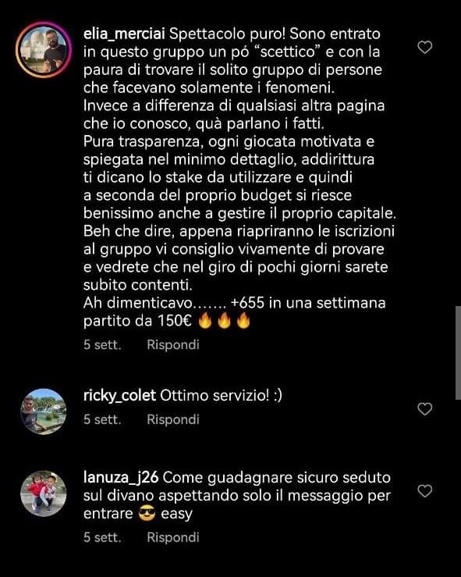The height and width of the screenshot is (577, 461).
Task: Visit the elia_merciai username link
Action: pyautogui.click(x=125, y=34)
